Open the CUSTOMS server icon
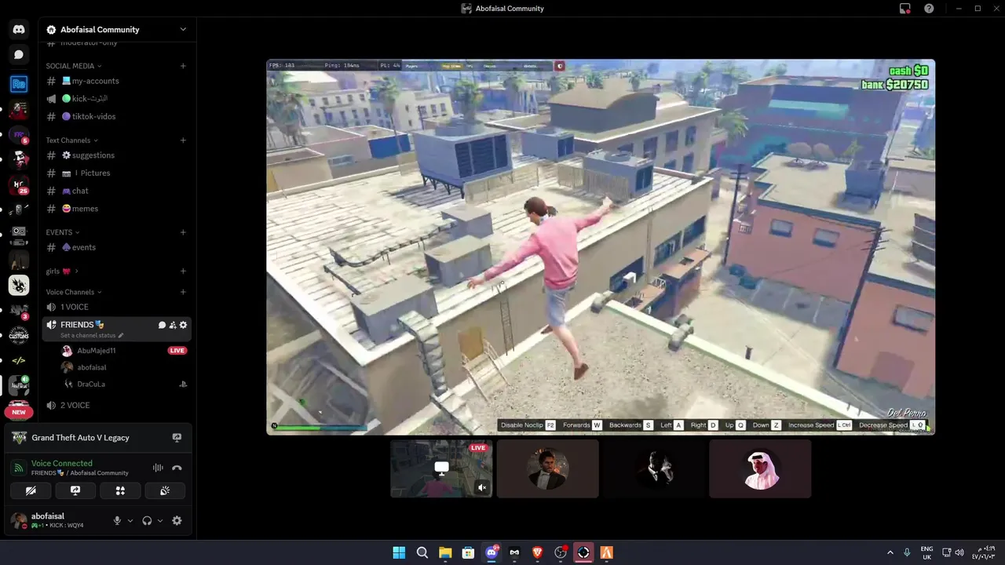The image size is (1005, 565). tap(19, 335)
